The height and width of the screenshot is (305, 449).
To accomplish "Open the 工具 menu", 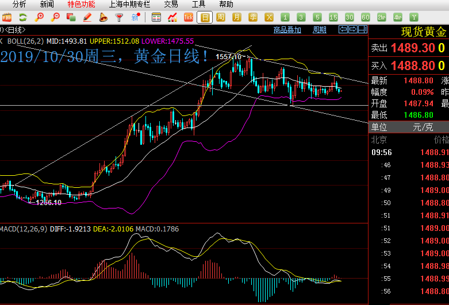I will click(198, 4).
